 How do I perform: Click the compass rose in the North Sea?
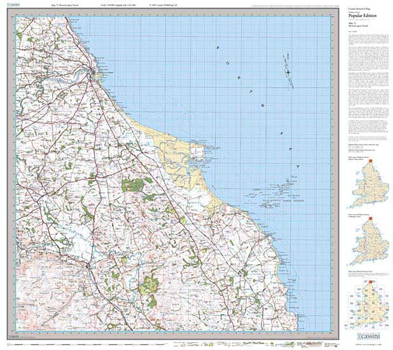288,71
